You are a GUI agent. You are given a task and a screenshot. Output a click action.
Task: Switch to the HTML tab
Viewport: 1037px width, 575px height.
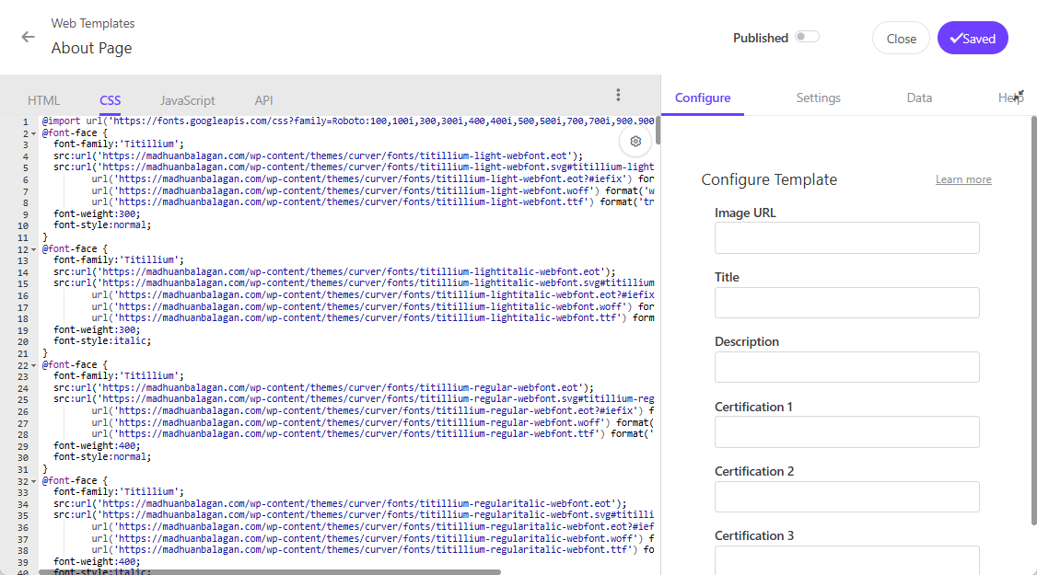[x=44, y=100]
